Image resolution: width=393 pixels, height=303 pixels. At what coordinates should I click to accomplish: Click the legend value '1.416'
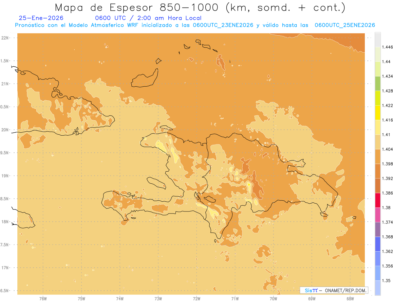(387, 120)
